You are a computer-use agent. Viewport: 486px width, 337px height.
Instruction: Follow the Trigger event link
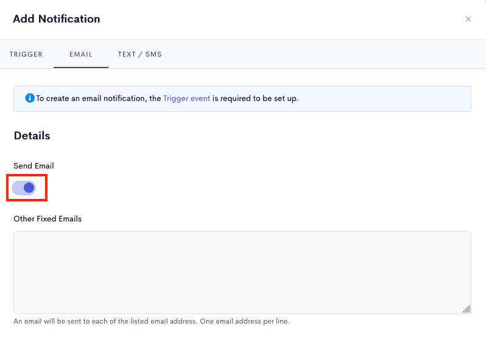(186, 99)
